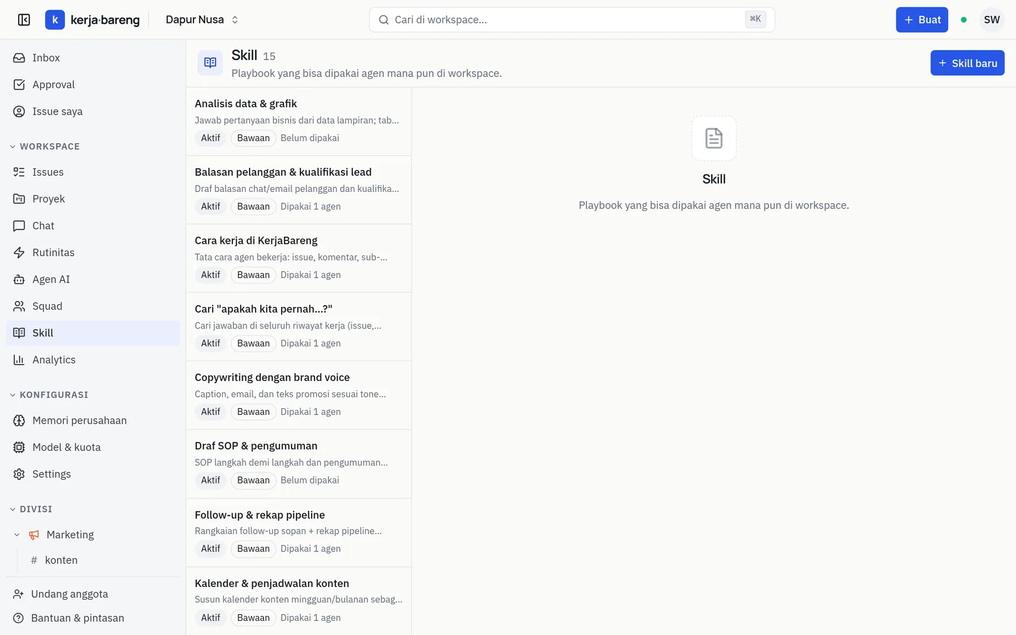1016x635 pixels.
Task: Collapse the sidebar panel icon
Action: [24, 20]
